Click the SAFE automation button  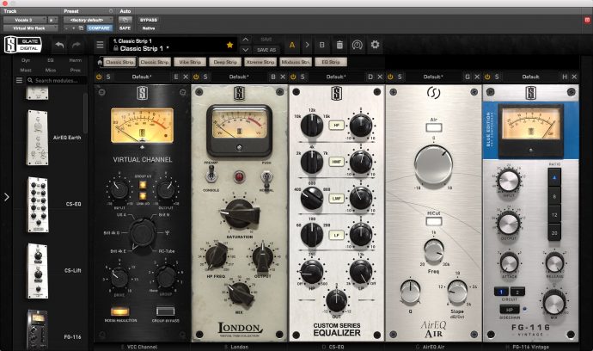(x=125, y=28)
